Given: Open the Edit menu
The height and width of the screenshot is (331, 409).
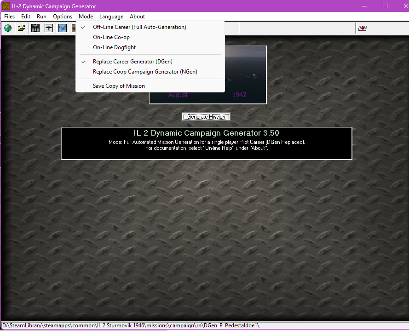Looking at the screenshot, I should coord(26,17).
